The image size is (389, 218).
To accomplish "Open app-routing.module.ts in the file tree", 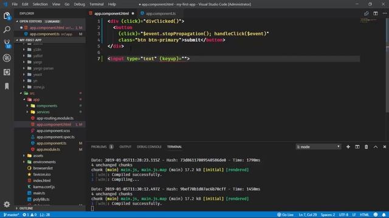I will tap(55, 119).
